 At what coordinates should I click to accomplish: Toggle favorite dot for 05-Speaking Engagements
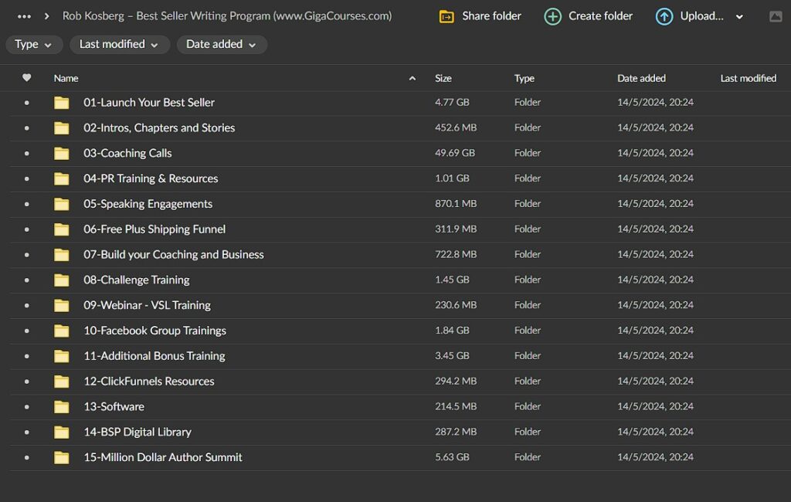[x=27, y=204]
